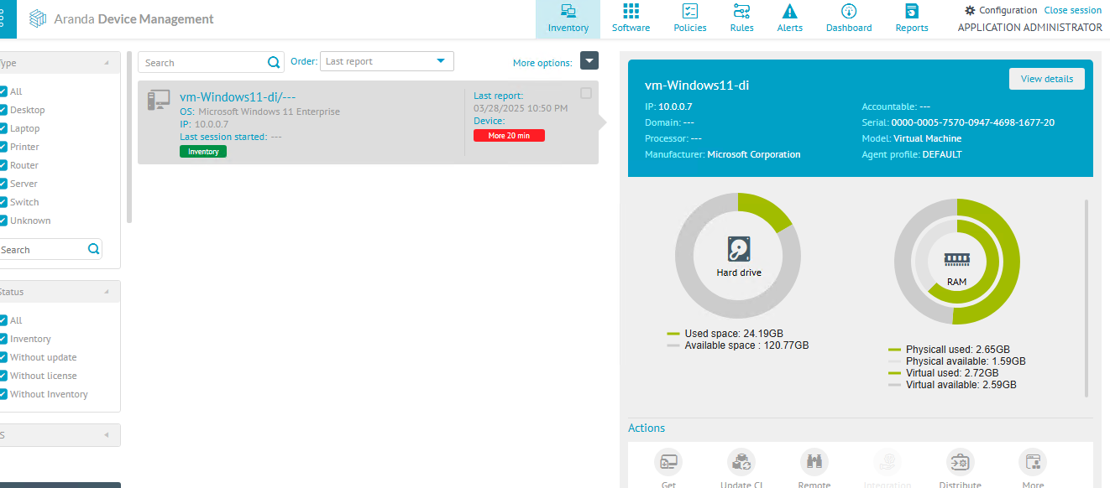Click the device list vertical scrollbar

pos(129,138)
